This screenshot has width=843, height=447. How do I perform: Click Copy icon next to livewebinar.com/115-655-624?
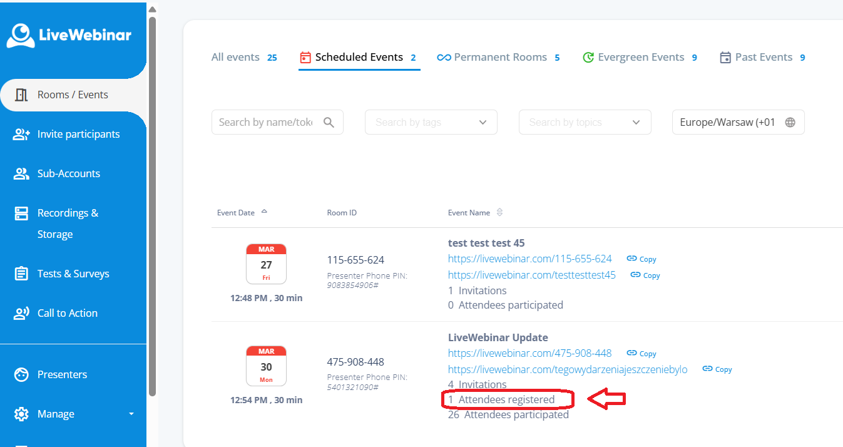pyautogui.click(x=632, y=259)
